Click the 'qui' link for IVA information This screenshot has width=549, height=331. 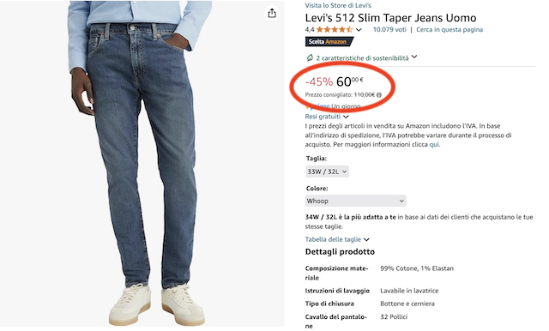tap(433, 145)
